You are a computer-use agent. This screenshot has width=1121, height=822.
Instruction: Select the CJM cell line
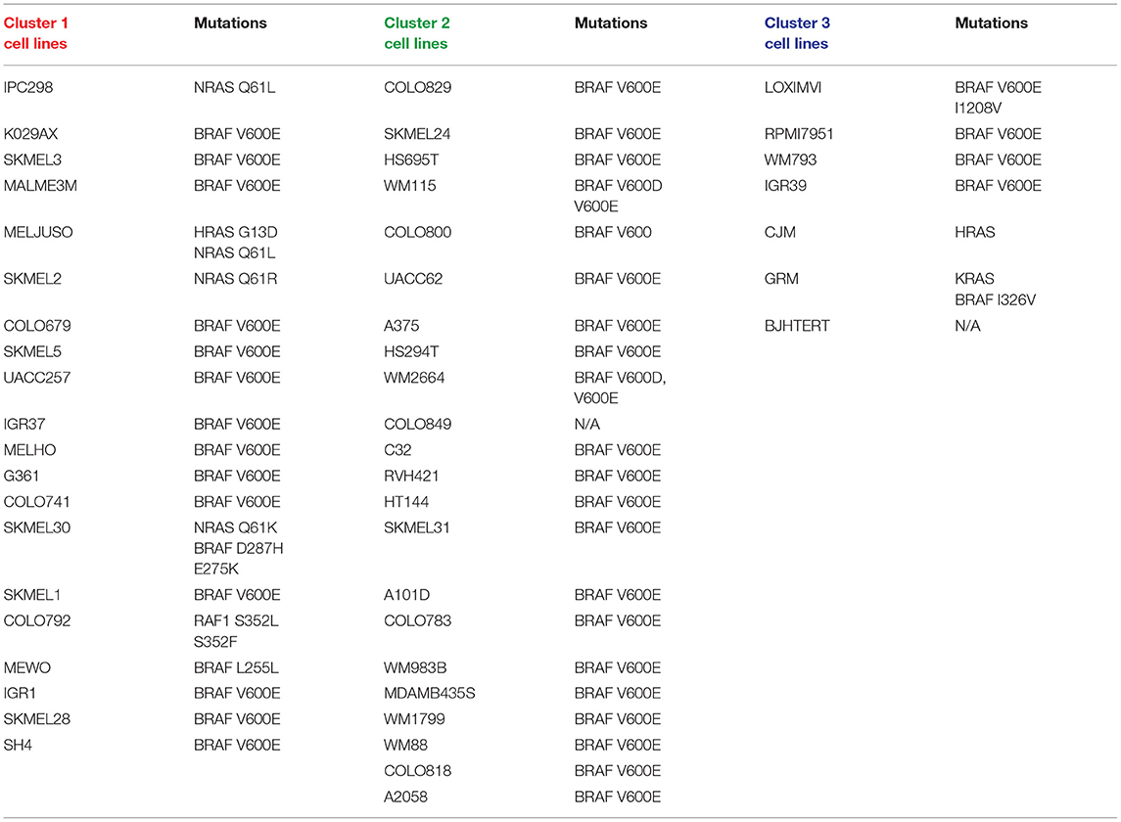780,232
